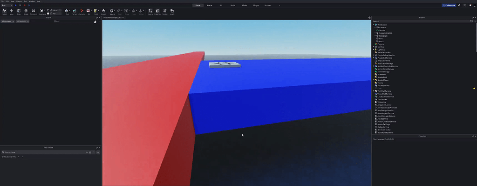Open the Plugins menu
This screenshot has width=477, height=186.
(19, 1)
